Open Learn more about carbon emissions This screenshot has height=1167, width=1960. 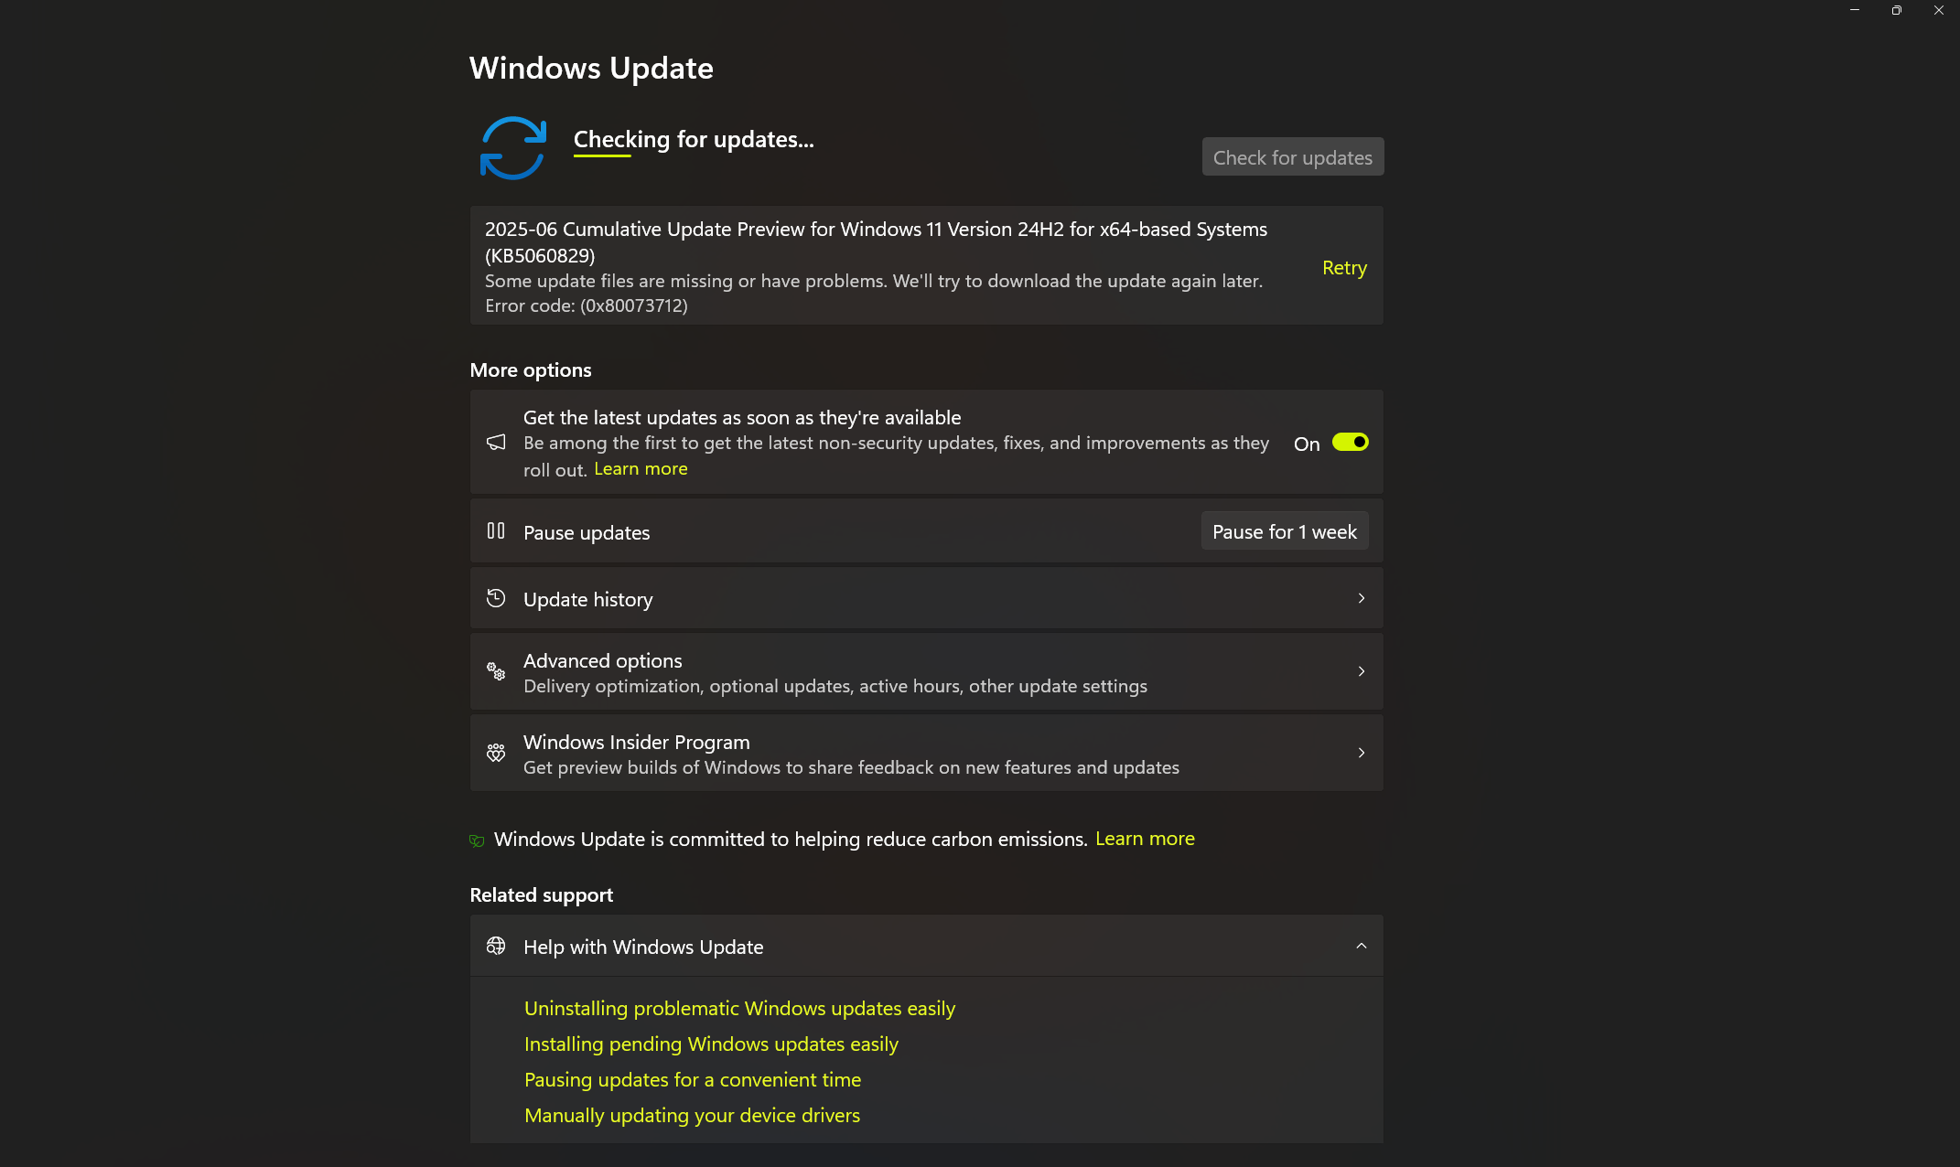1145,839
